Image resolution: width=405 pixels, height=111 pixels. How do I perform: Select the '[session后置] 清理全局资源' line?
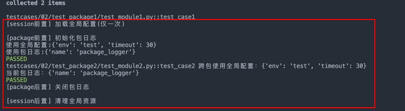pyautogui.click(x=51, y=101)
